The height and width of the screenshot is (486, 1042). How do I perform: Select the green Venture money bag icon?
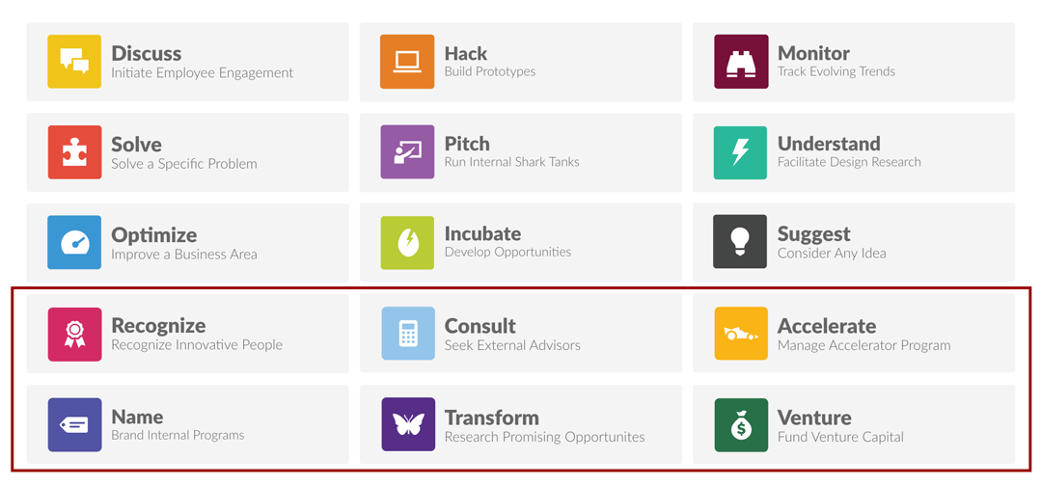[x=741, y=425]
